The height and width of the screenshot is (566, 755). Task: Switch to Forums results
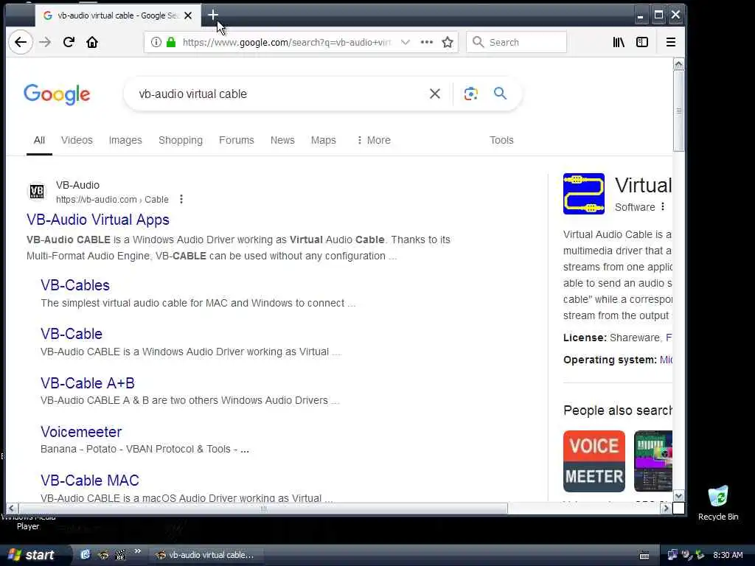(237, 140)
